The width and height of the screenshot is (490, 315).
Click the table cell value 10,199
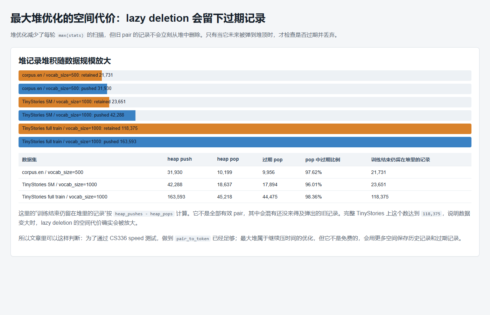[x=225, y=172]
